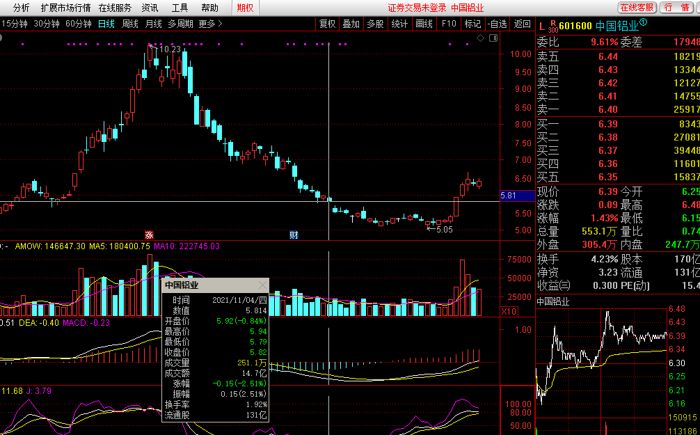700x435 pixels.
Task: Click the 期权 button
Action: click(x=245, y=8)
